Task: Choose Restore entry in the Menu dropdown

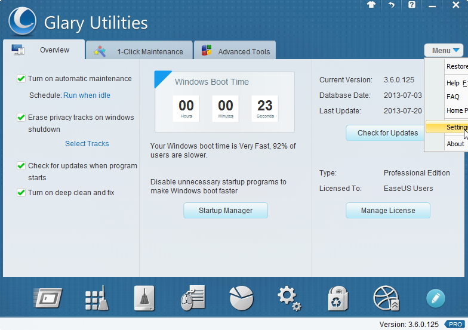Action: [x=447, y=66]
